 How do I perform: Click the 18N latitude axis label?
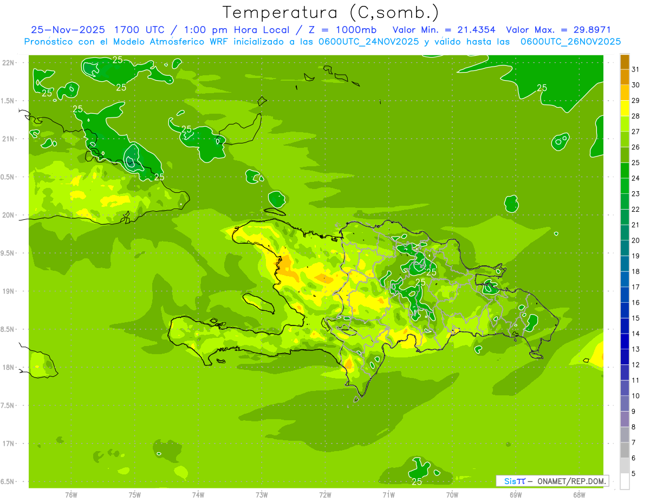pyautogui.click(x=9, y=368)
